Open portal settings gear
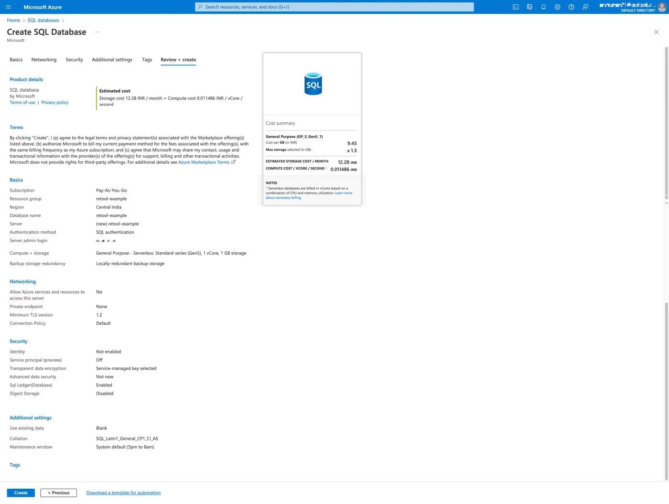669x504 pixels. pos(557,7)
